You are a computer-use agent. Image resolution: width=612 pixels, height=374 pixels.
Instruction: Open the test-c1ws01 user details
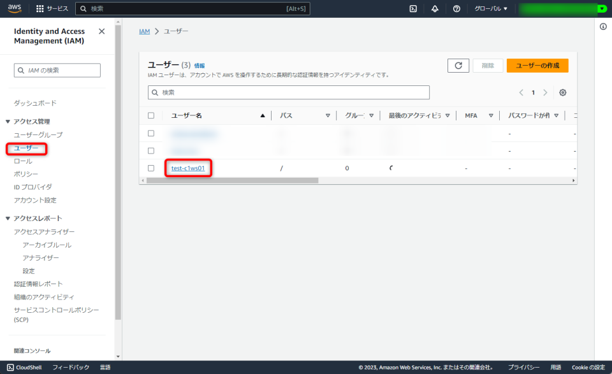[x=187, y=168]
